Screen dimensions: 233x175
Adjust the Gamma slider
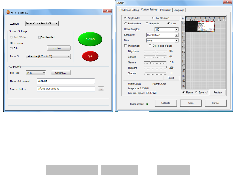click(155, 62)
